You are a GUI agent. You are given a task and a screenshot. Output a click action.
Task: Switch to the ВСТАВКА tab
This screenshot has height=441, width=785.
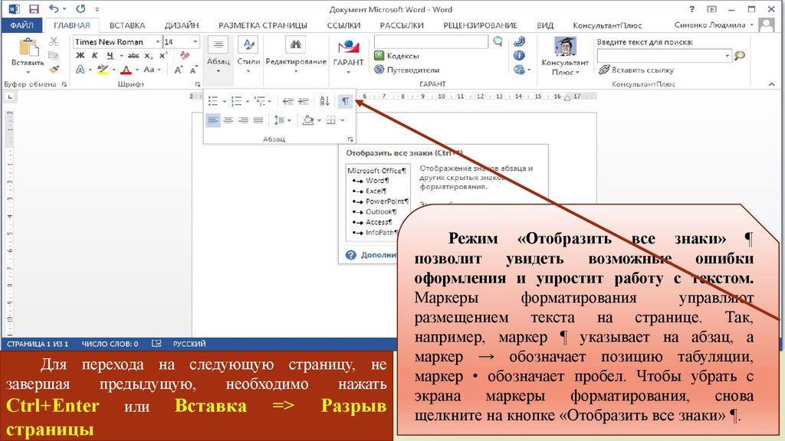pos(127,25)
